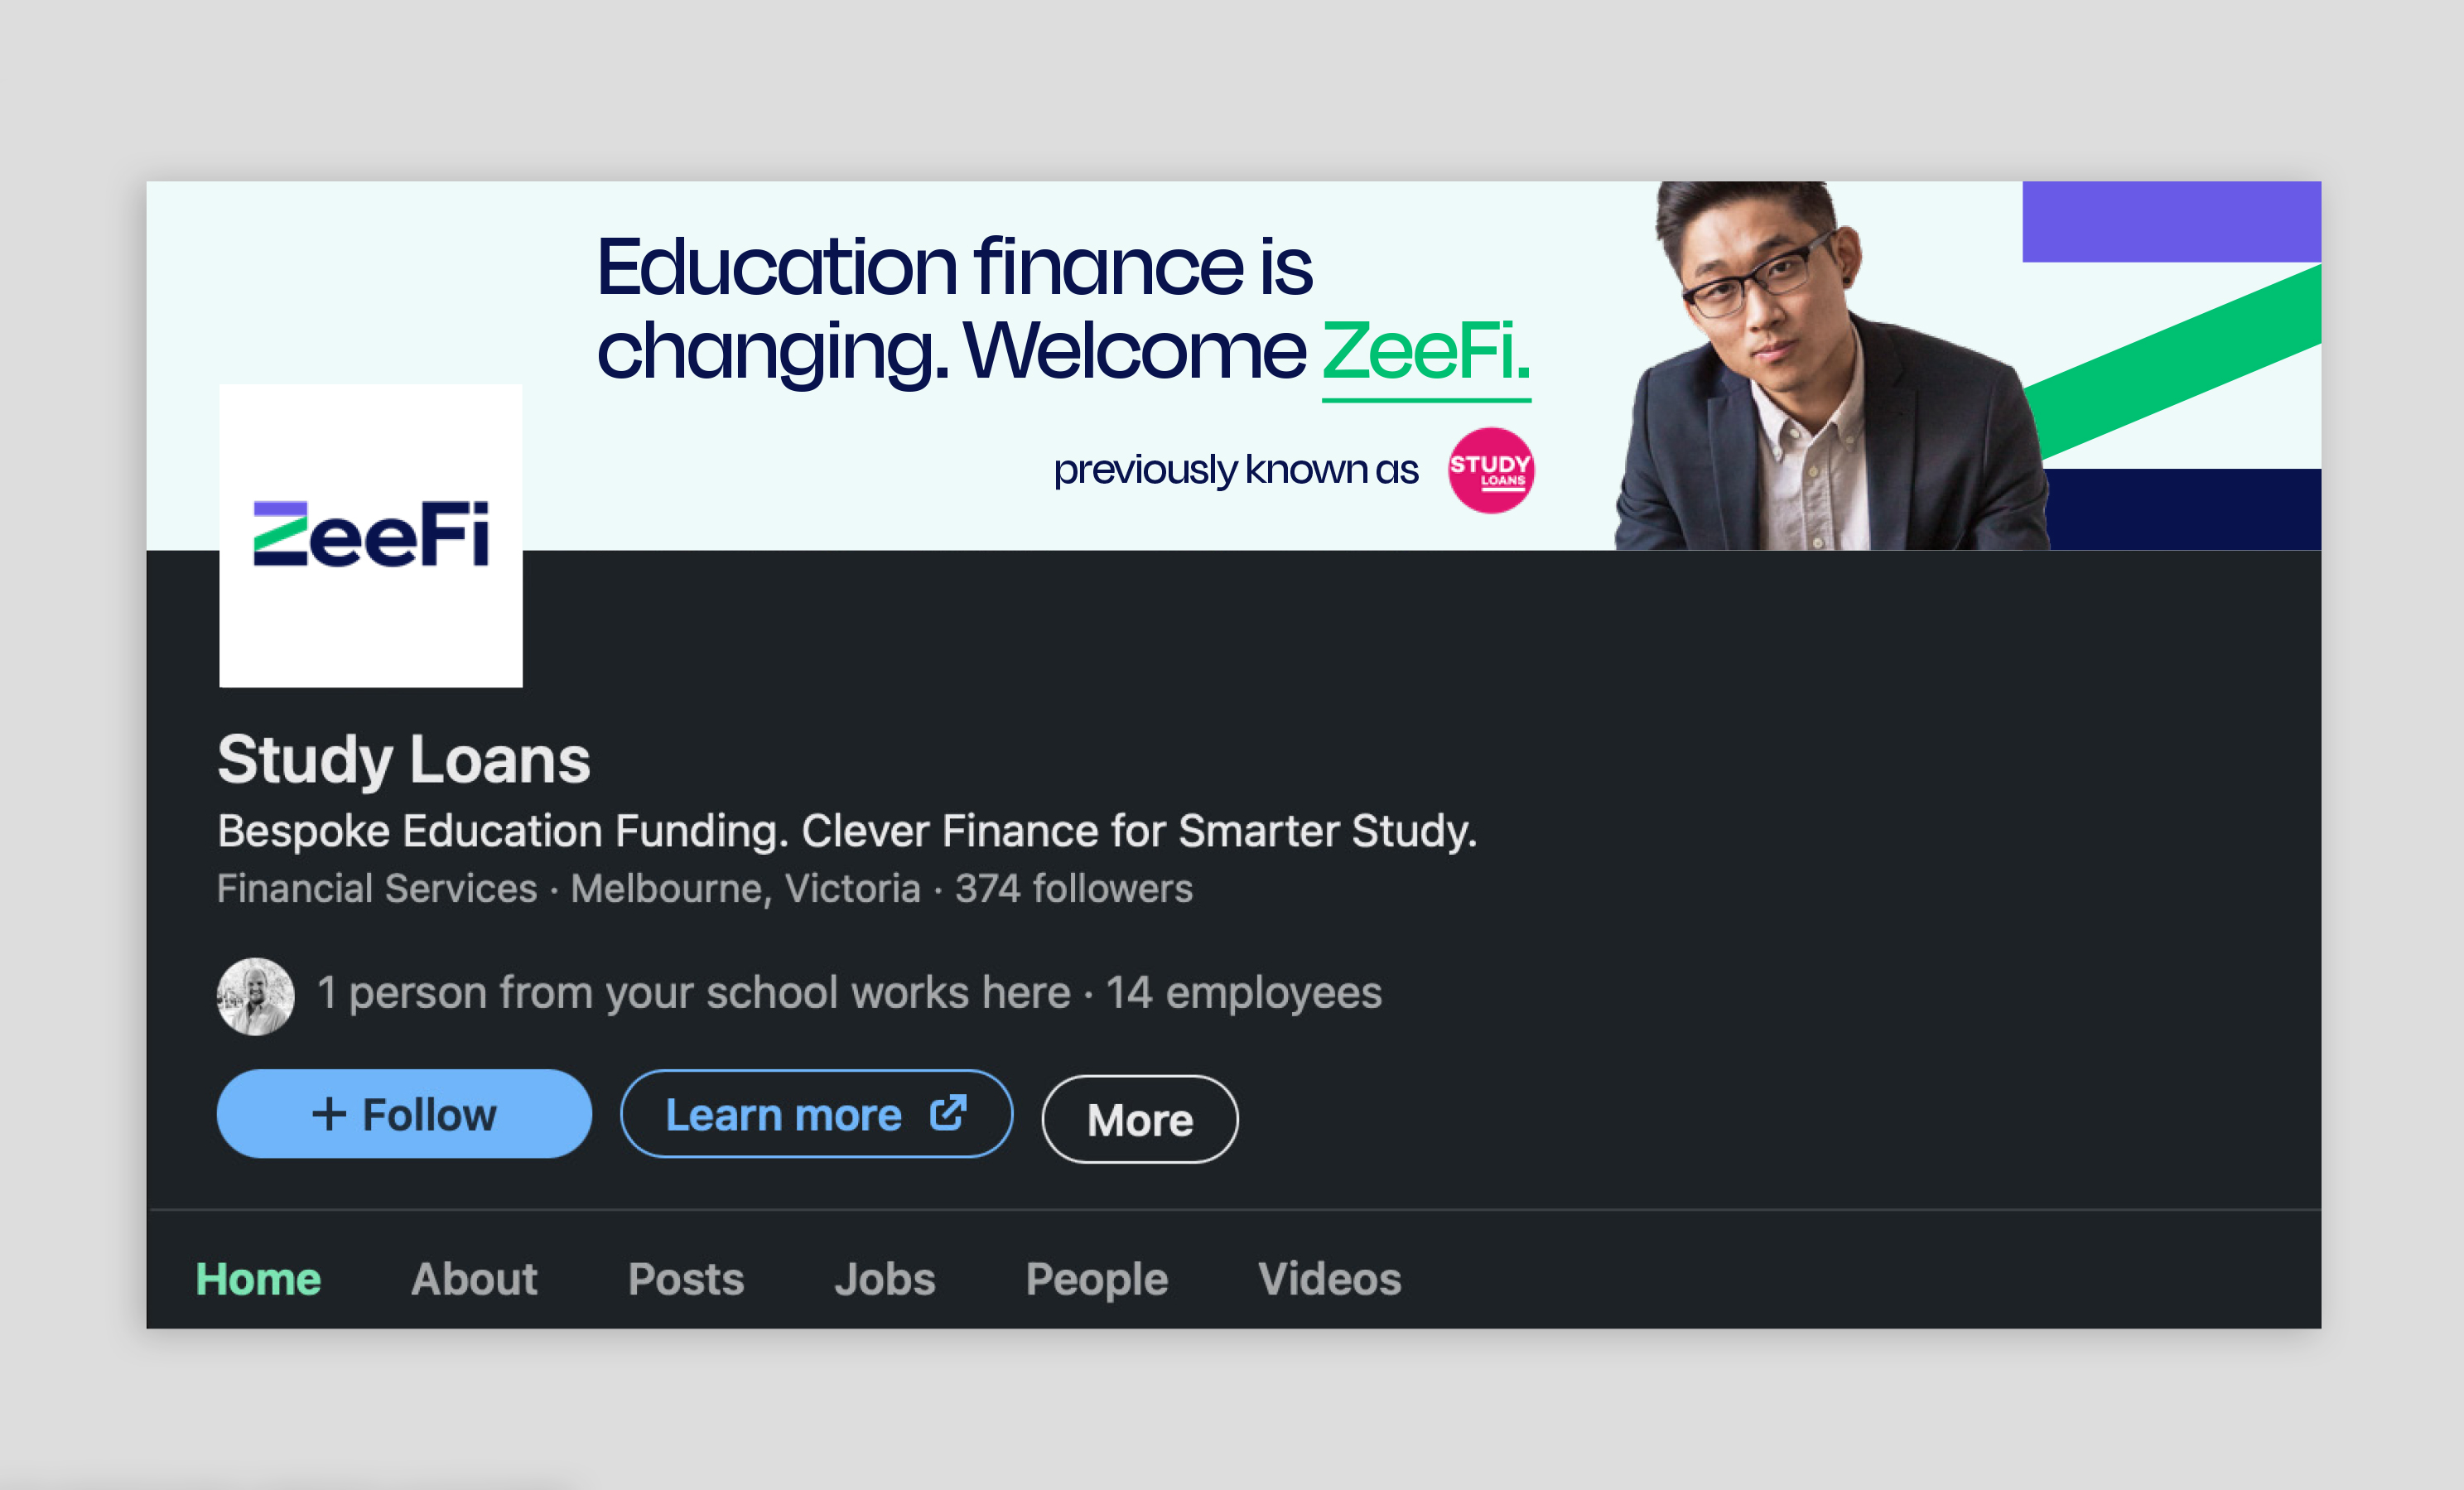Open the More options dropdown
Screen dimensions: 2464x1490
(x=1139, y=1119)
